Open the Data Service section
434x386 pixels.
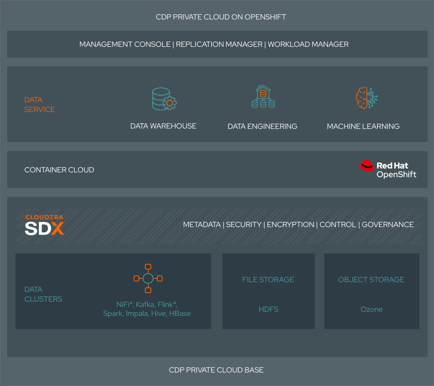point(39,104)
